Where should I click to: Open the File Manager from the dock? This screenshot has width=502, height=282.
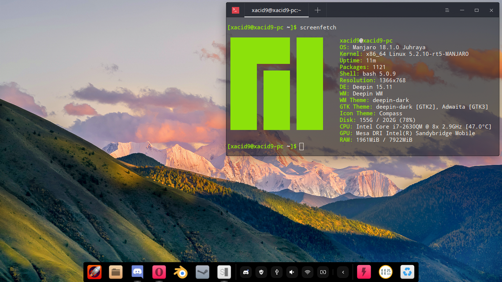116,272
